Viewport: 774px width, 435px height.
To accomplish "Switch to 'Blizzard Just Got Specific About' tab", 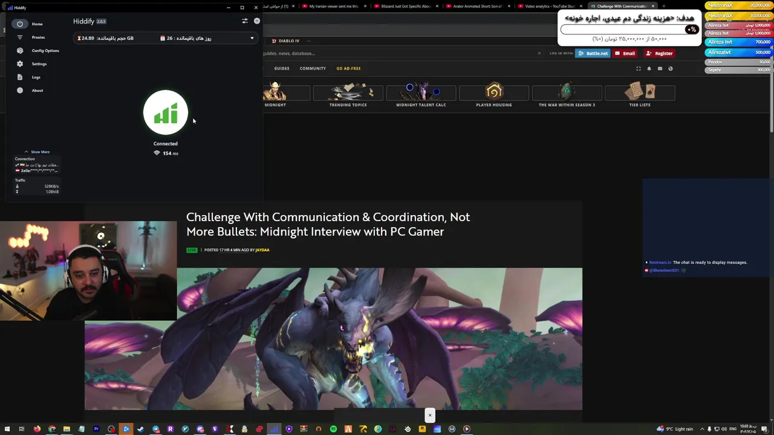I will click(x=405, y=6).
